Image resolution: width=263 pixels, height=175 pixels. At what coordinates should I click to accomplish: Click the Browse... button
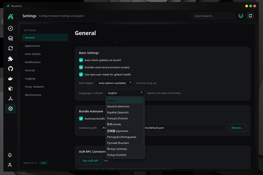[x=237, y=128]
